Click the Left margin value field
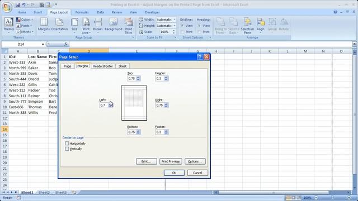 [104, 106]
